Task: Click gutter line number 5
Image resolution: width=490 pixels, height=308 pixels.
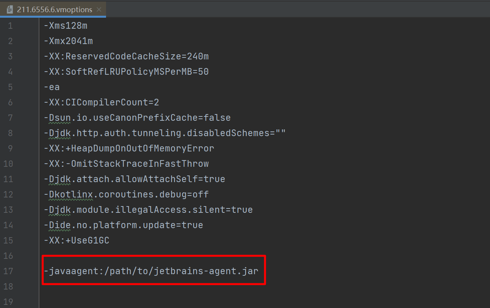Action: (10, 87)
